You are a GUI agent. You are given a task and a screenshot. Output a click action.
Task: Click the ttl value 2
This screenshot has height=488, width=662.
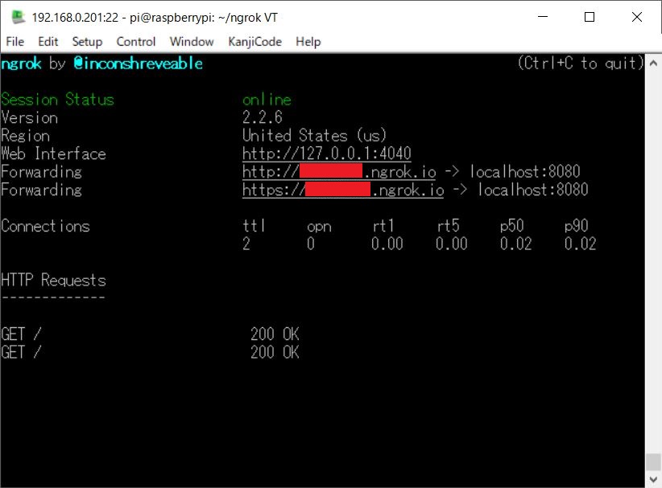(246, 244)
